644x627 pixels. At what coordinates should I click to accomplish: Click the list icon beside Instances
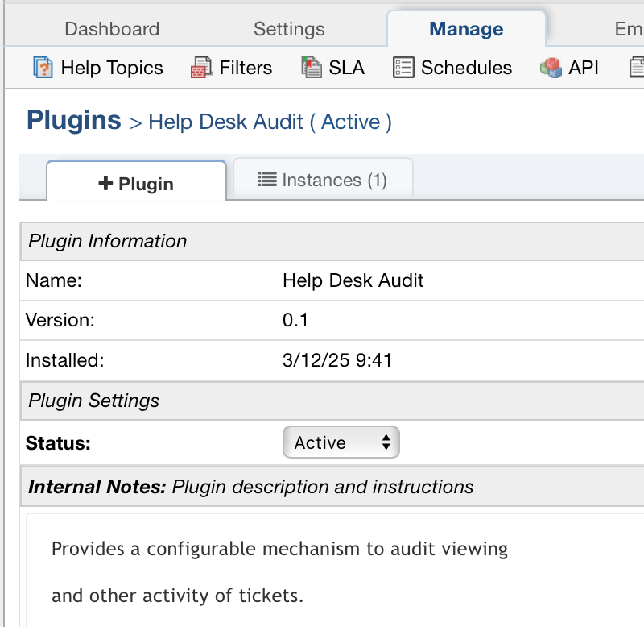pos(267,180)
